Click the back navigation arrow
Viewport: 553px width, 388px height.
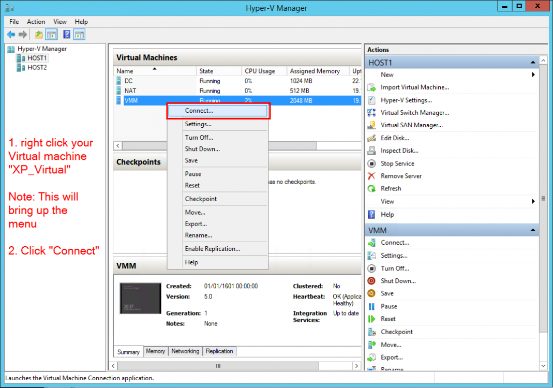pos(10,34)
